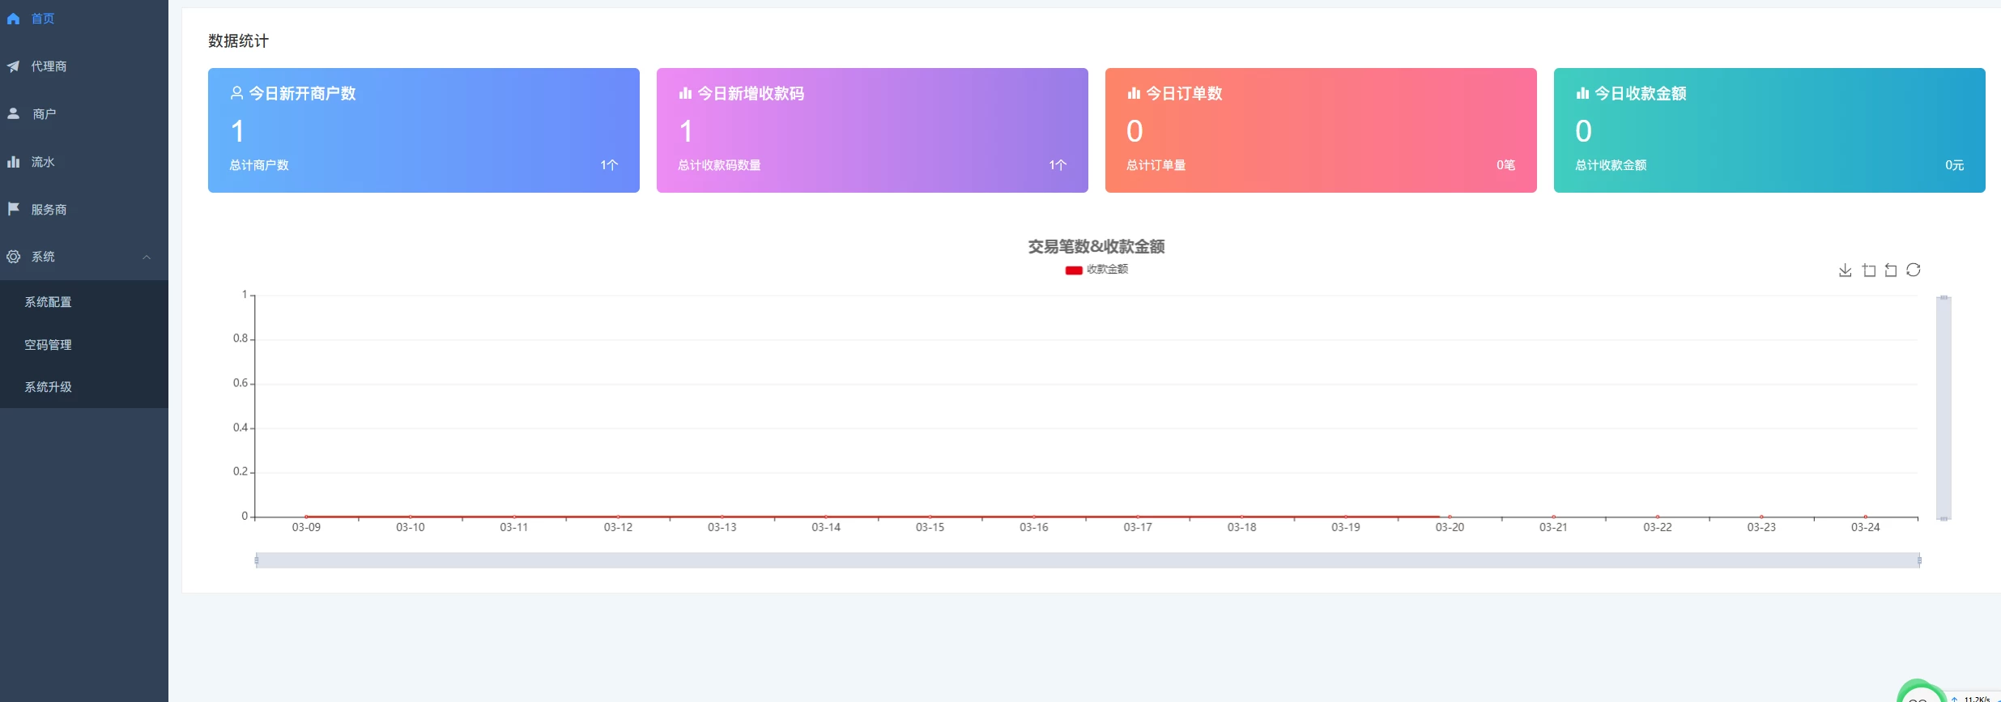Click the 今日新开商户数 card title

coord(302,94)
